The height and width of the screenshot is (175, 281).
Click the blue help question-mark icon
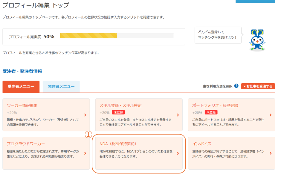236,86
